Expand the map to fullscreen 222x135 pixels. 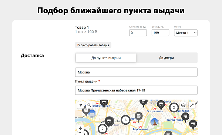point(192,105)
